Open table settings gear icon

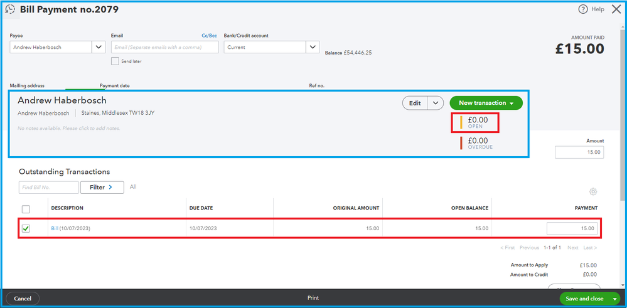point(593,192)
